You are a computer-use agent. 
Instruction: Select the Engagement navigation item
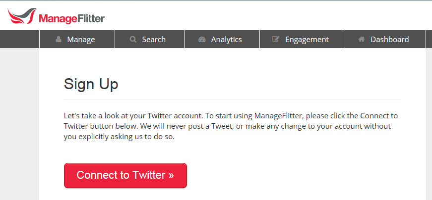[302, 39]
